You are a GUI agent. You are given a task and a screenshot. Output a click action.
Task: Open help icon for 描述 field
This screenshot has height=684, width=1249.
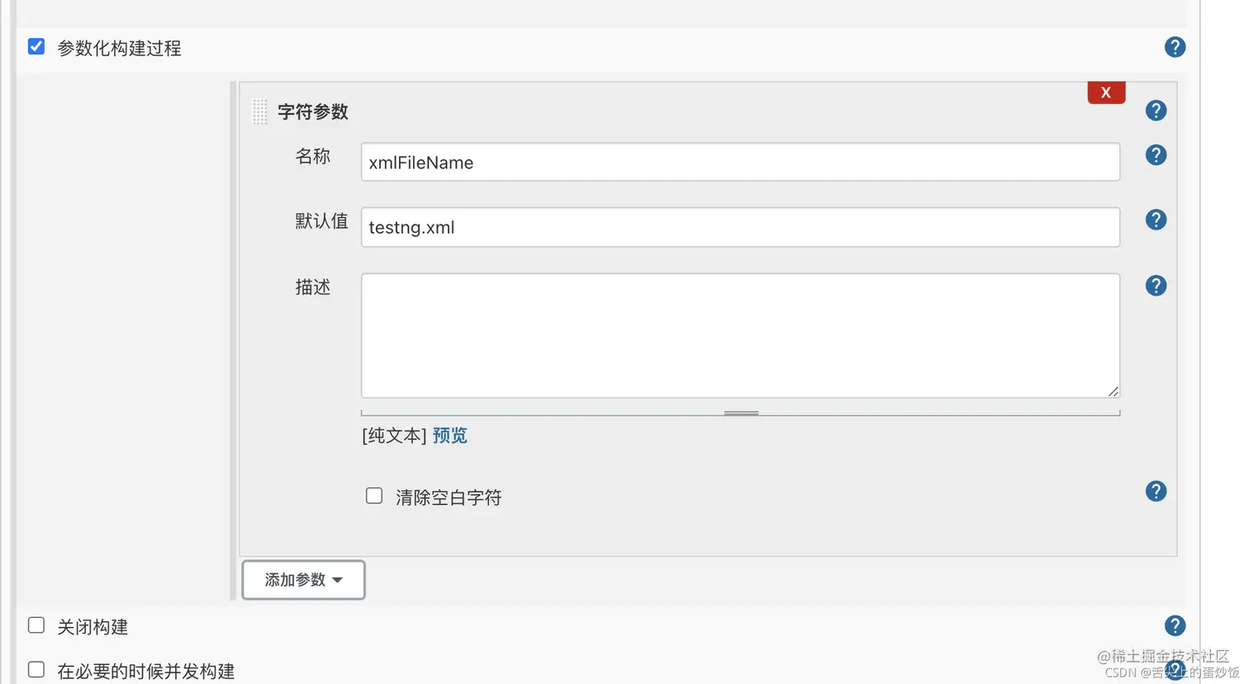click(1156, 286)
